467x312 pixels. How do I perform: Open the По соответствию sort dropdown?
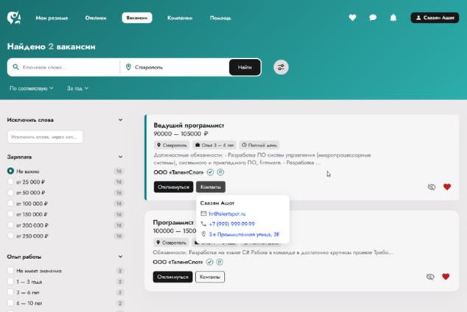[32, 88]
